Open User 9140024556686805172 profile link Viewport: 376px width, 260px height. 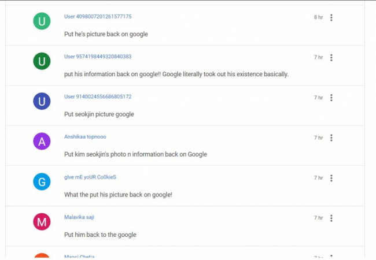(98, 96)
